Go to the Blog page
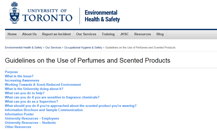Screen dimensions: 217x131 pyautogui.click(x=160, y=34)
